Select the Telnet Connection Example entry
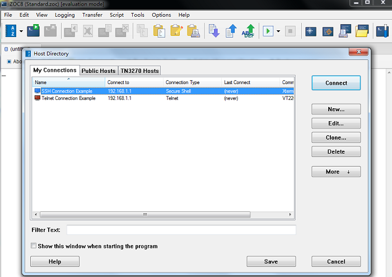Screen dimensions: 392x277 point(68,98)
